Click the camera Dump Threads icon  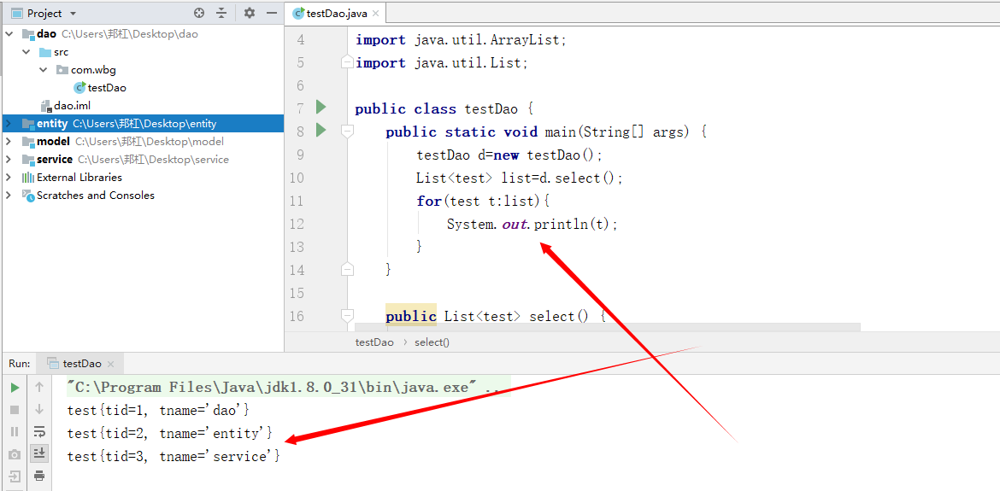[15, 454]
